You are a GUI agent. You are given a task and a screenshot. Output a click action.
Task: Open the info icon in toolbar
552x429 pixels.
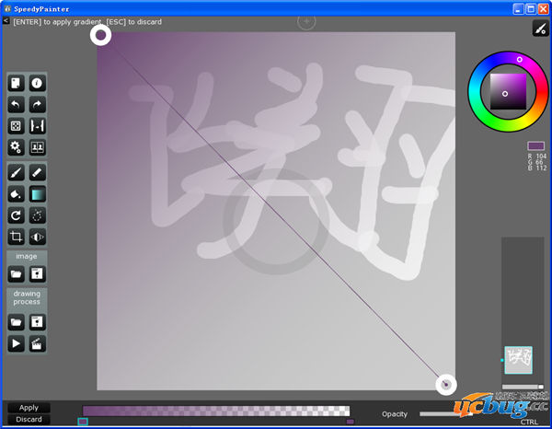point(37,84)
